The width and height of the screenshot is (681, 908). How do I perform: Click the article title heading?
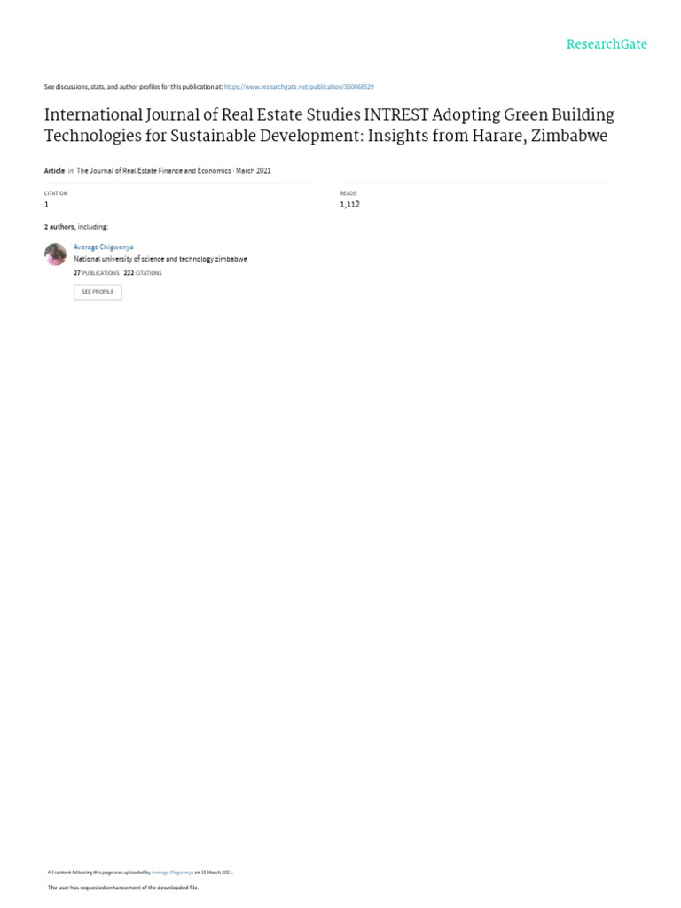329,125
